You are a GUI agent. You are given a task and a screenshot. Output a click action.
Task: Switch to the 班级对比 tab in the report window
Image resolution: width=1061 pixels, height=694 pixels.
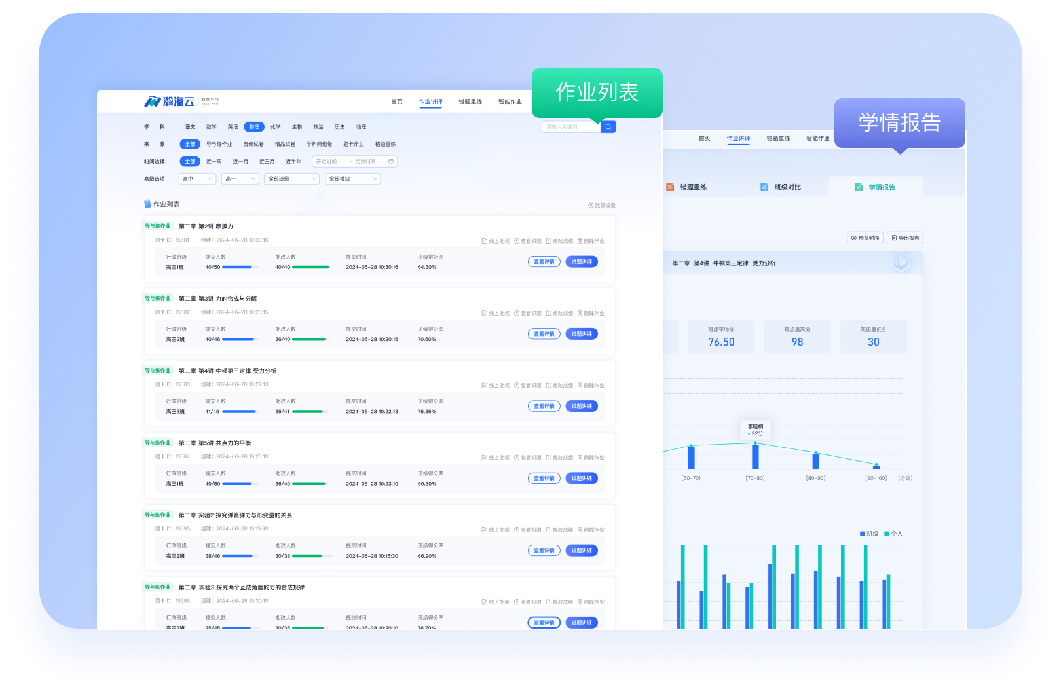coord(781,187)
